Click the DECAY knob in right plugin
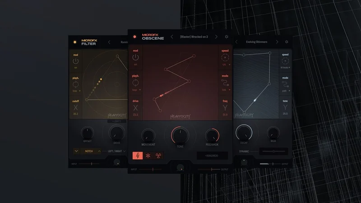This screenshot has height=203, width=361. pos(244,133)
